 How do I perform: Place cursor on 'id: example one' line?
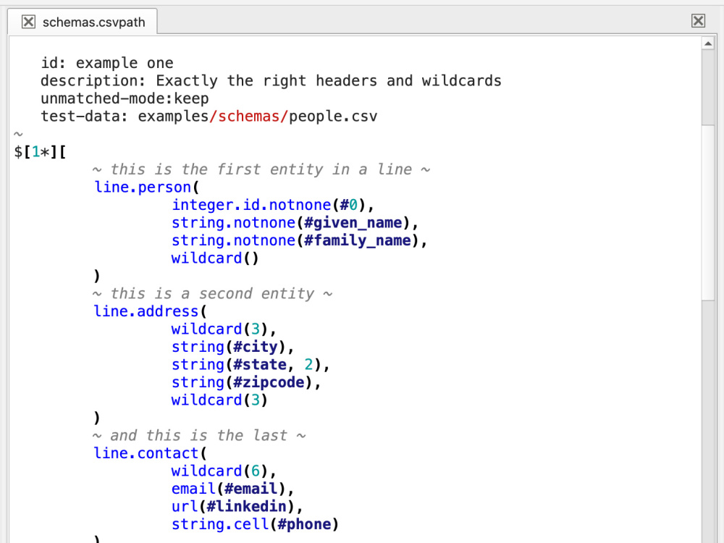pyautogui.click(x=107, y=63)
